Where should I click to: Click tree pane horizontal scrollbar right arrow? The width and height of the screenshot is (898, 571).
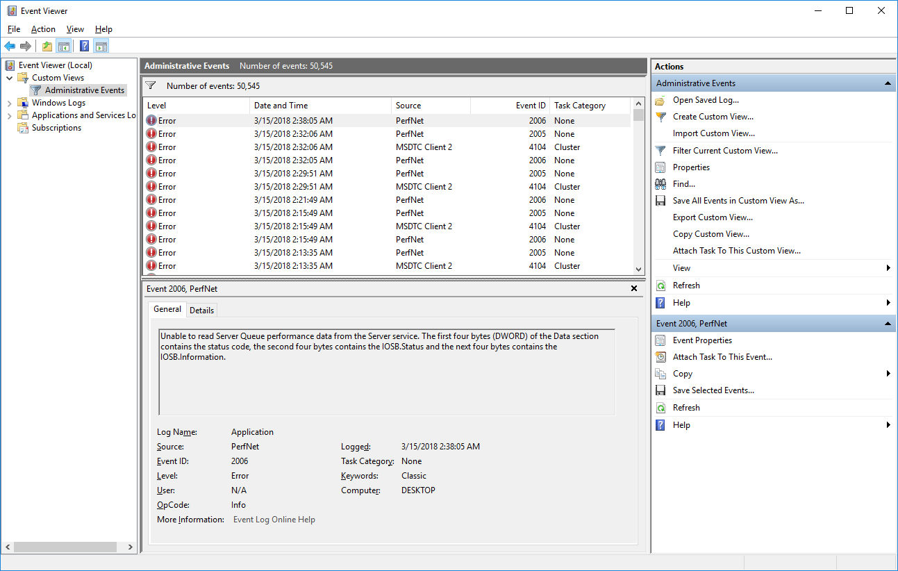click(x=131, y=547)
